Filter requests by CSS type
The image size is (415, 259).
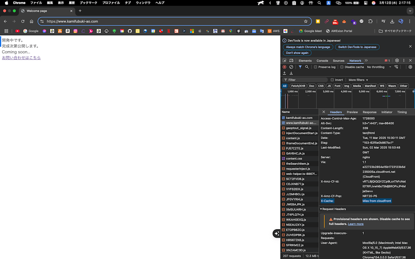[321, 86]
